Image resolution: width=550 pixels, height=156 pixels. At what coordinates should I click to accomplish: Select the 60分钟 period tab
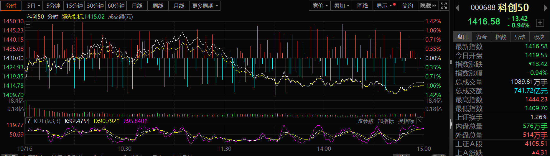click(x=116, y=6)
